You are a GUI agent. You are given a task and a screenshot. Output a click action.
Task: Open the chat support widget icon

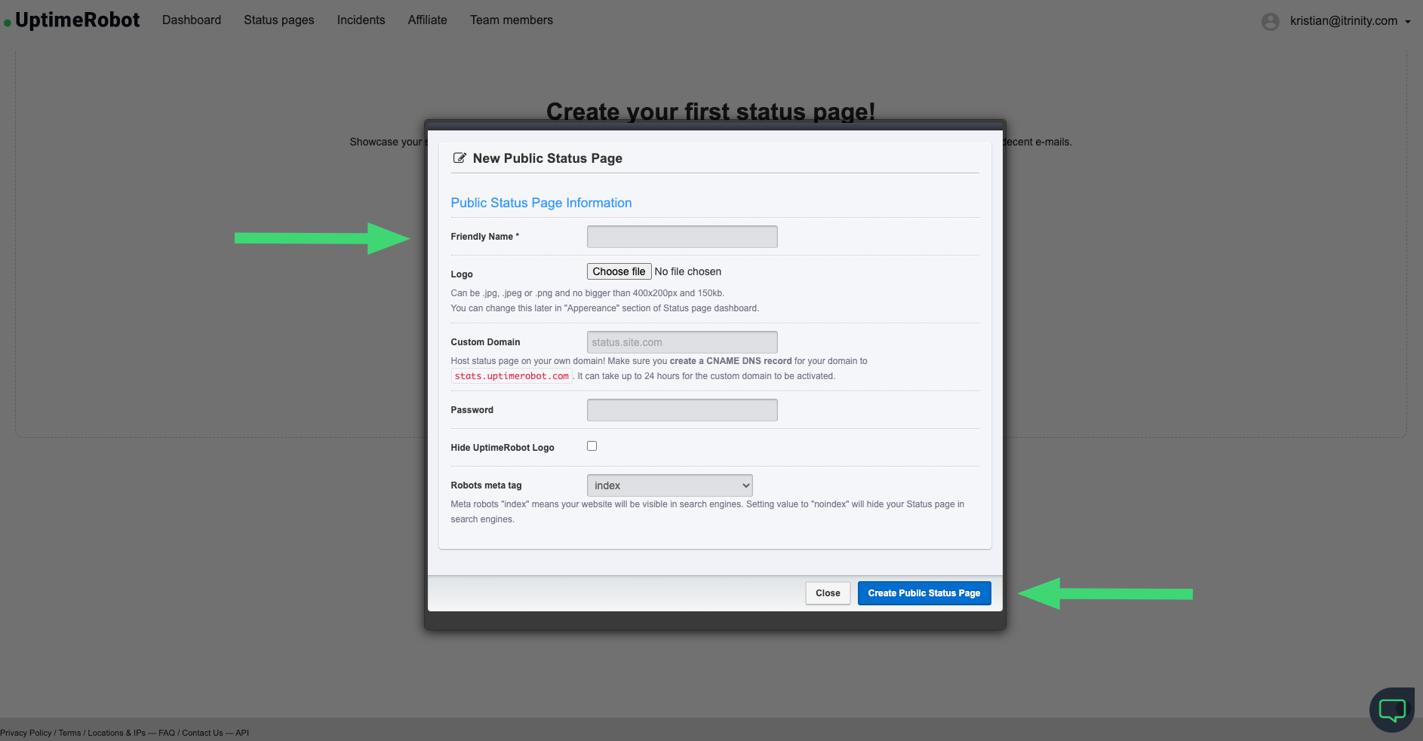1392,709
